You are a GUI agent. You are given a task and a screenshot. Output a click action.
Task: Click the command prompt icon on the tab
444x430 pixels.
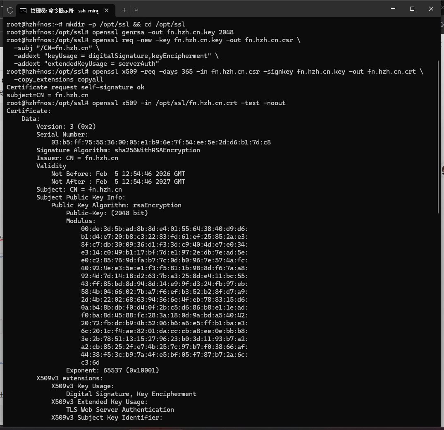pos(24,10)
